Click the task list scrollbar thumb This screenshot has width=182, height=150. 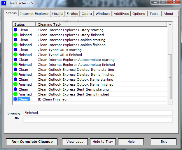[170, 77]
